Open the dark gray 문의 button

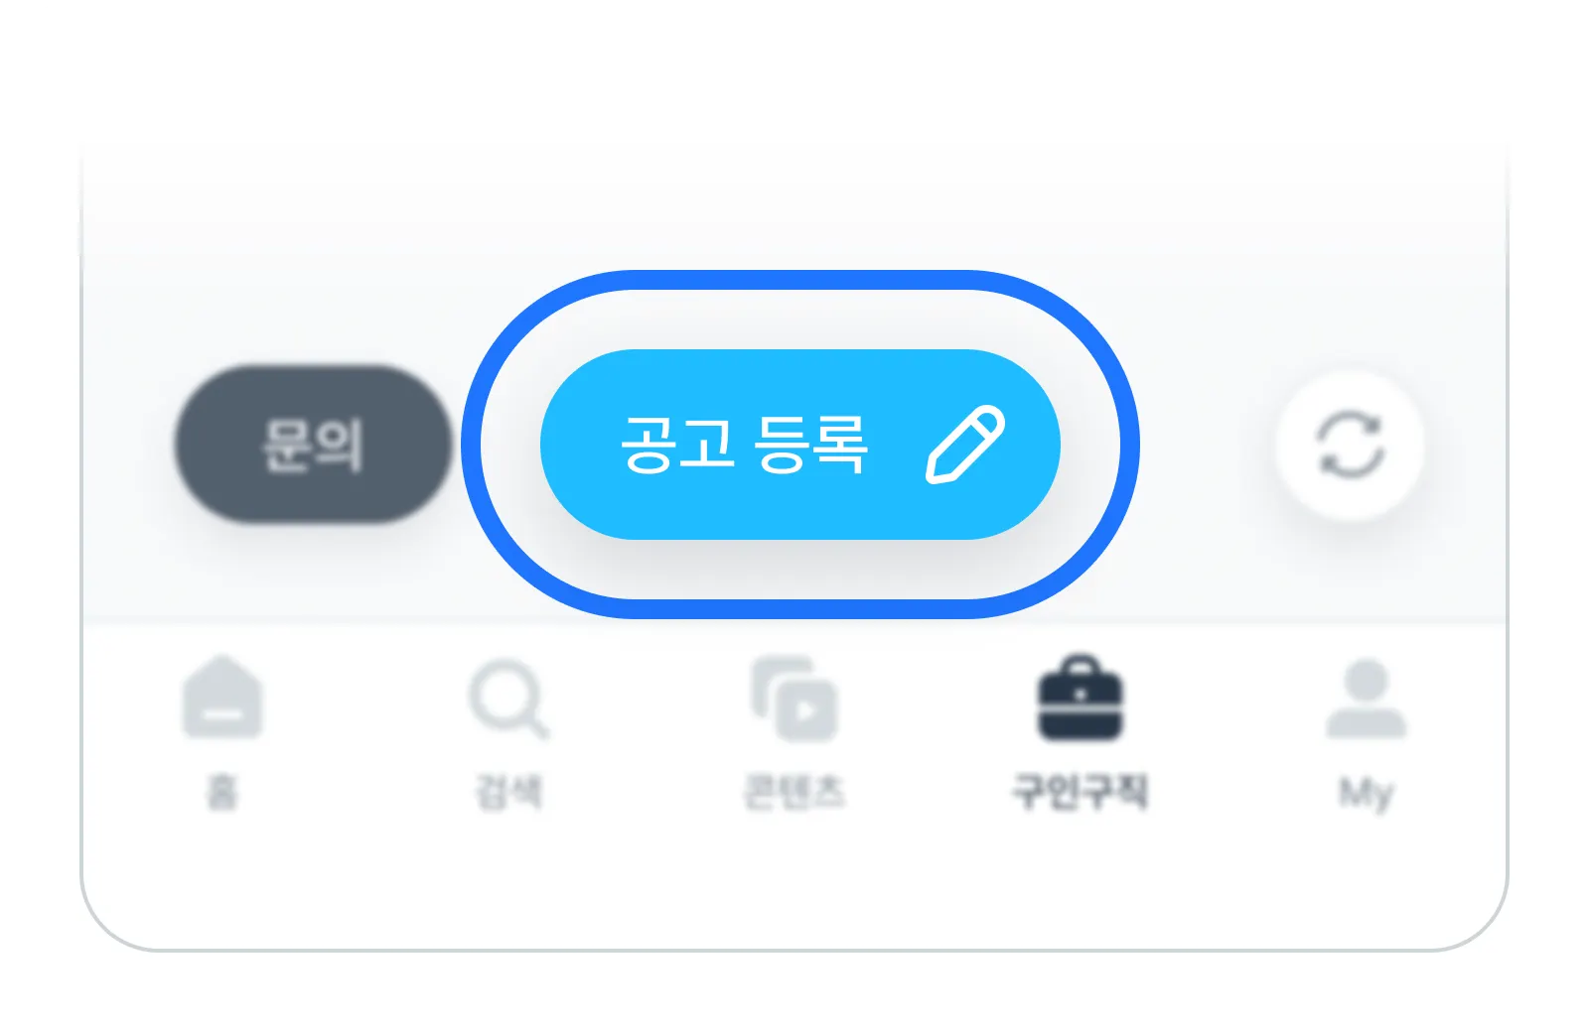pos(313,445)
